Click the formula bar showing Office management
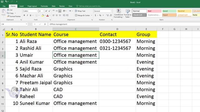The height and width of the screenshot is (112, 200). pyautogui.click(x=124, y=24)
